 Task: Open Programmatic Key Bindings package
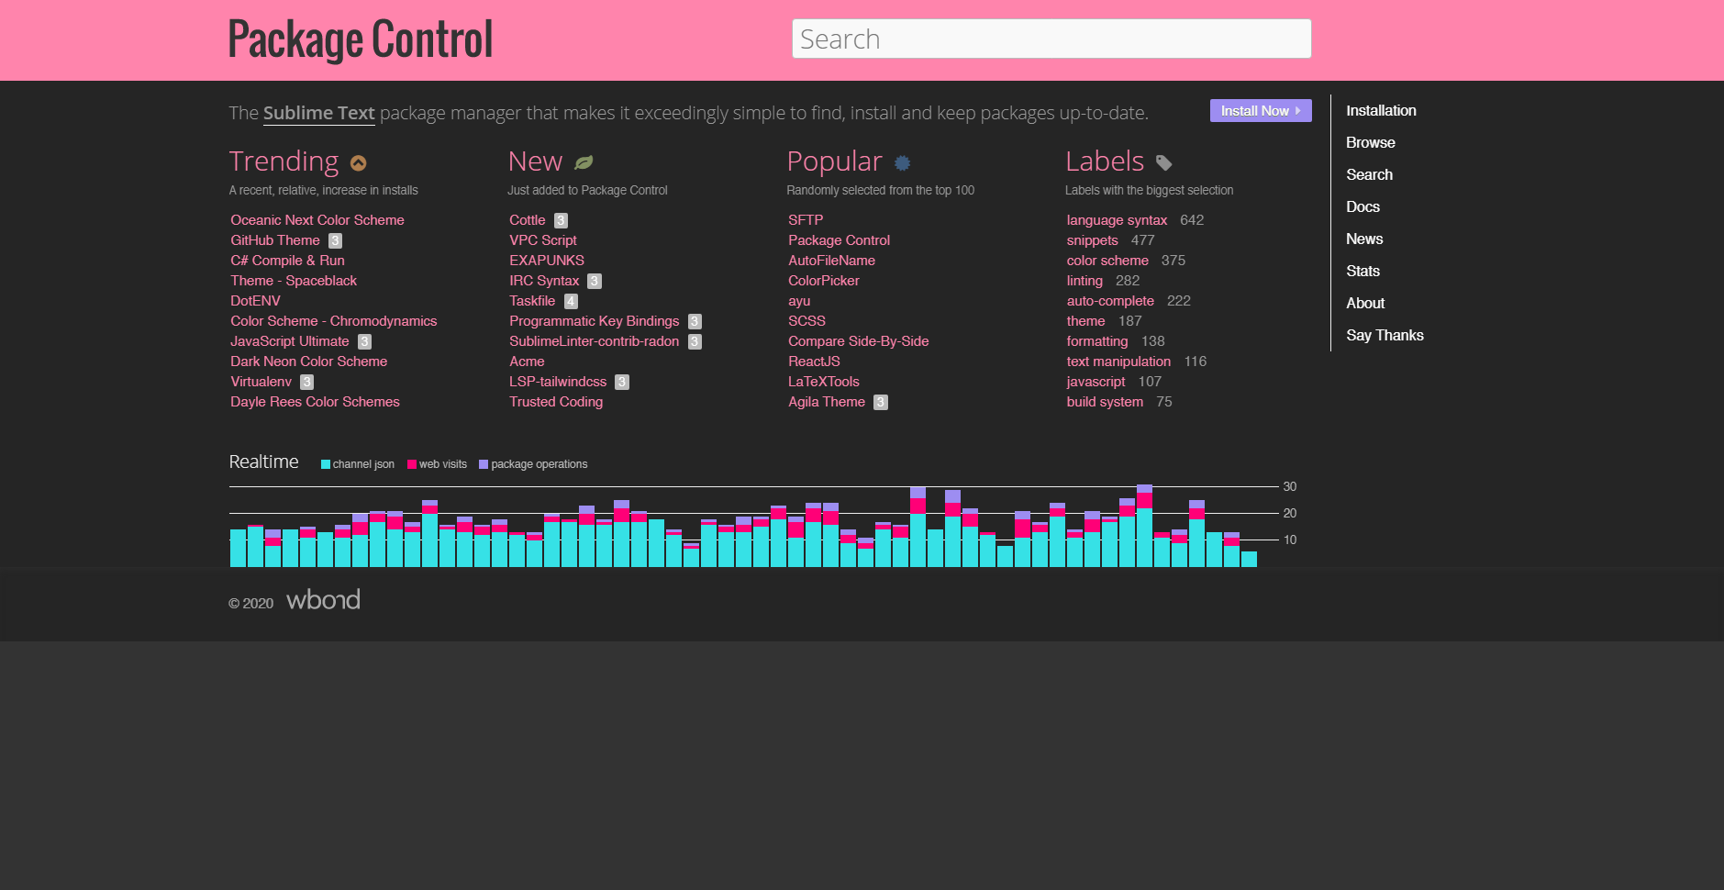(x=595, y=321)
